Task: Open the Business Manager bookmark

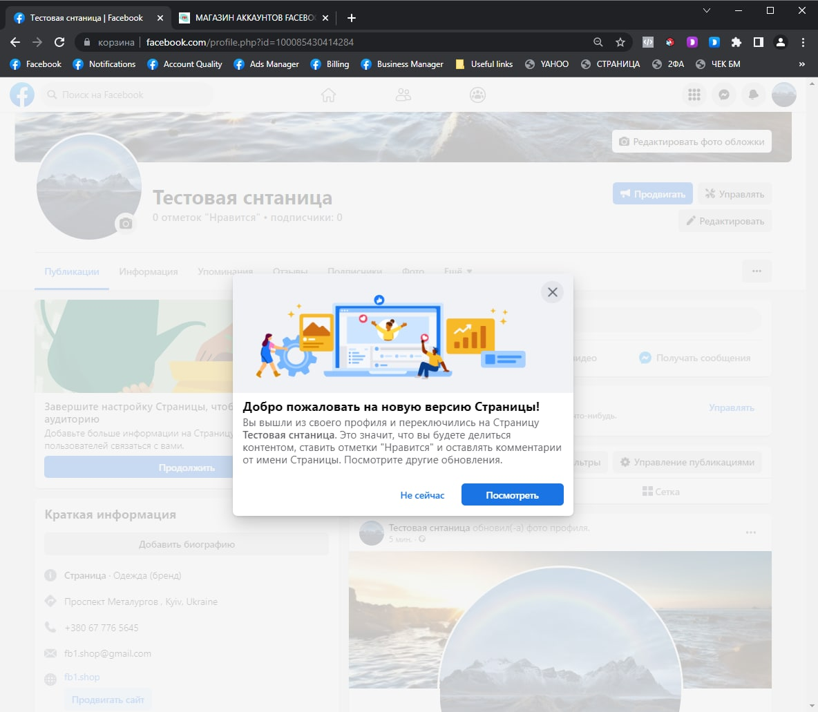Action: click(x=402, y=64)
